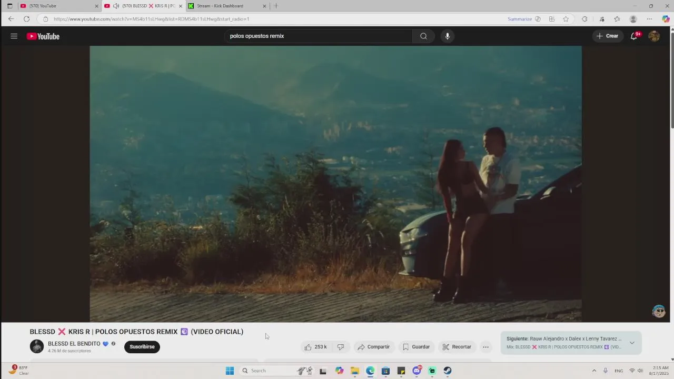Switch the ENG input language indicator
Viewport: 674px width, 379px height.
click(619, 371)
